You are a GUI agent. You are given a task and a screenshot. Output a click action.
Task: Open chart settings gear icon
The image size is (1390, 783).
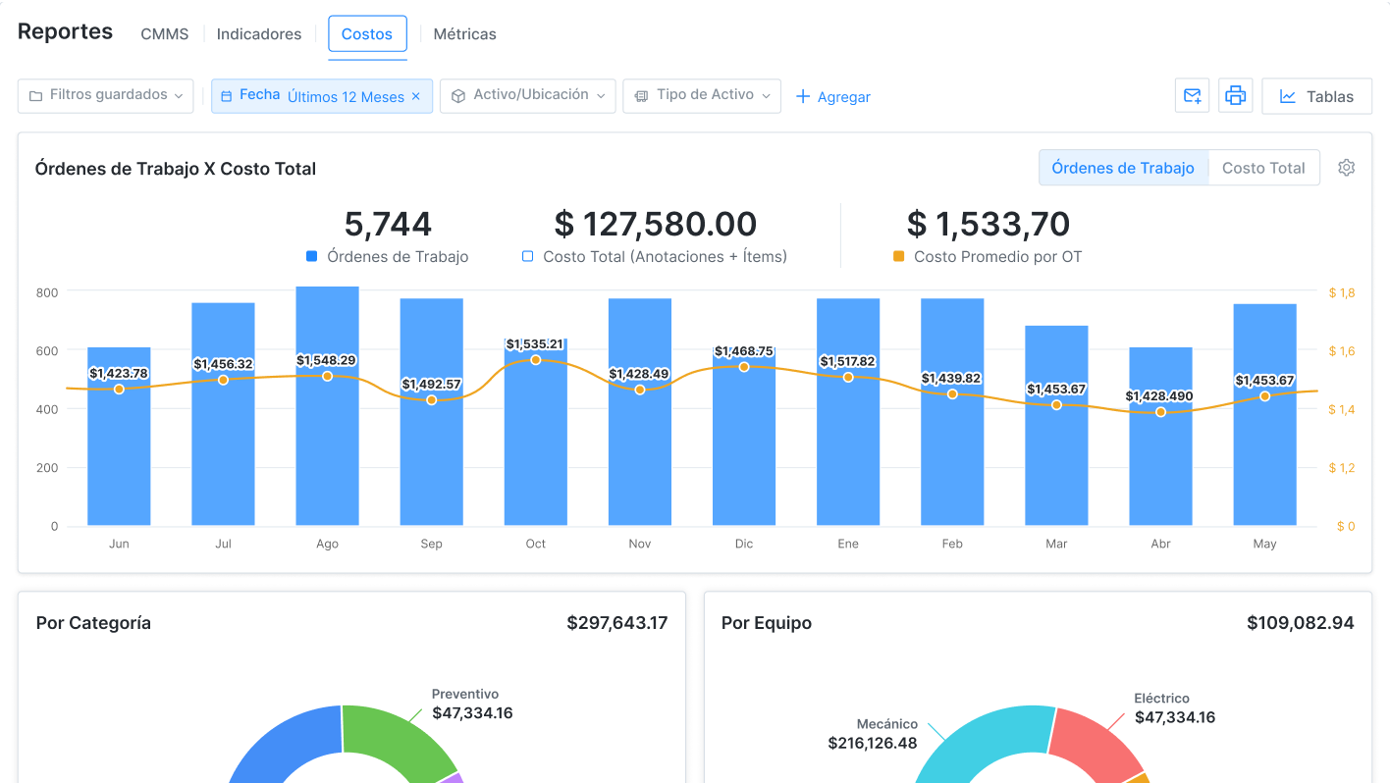pos(1346,168)
